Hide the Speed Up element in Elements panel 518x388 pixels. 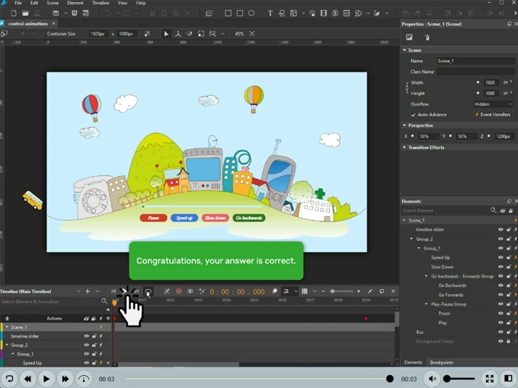tap(500, 258)
